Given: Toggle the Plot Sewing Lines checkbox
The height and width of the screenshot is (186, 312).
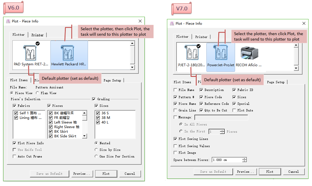Looking at the screenshot, I should pyautogui.click(x=175, y=139).
